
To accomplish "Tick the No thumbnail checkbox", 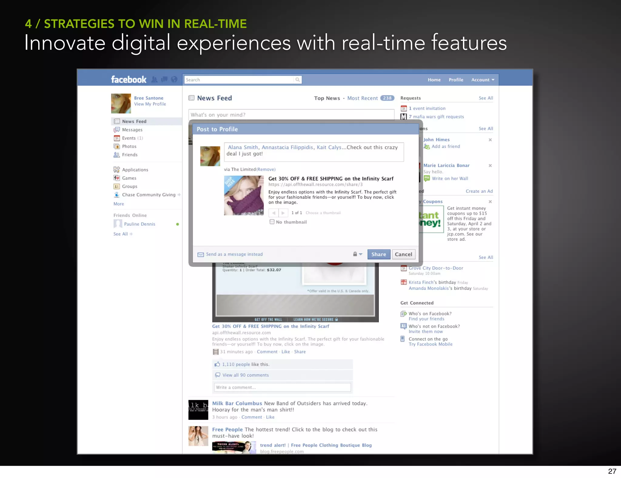I will pos(272,222).
